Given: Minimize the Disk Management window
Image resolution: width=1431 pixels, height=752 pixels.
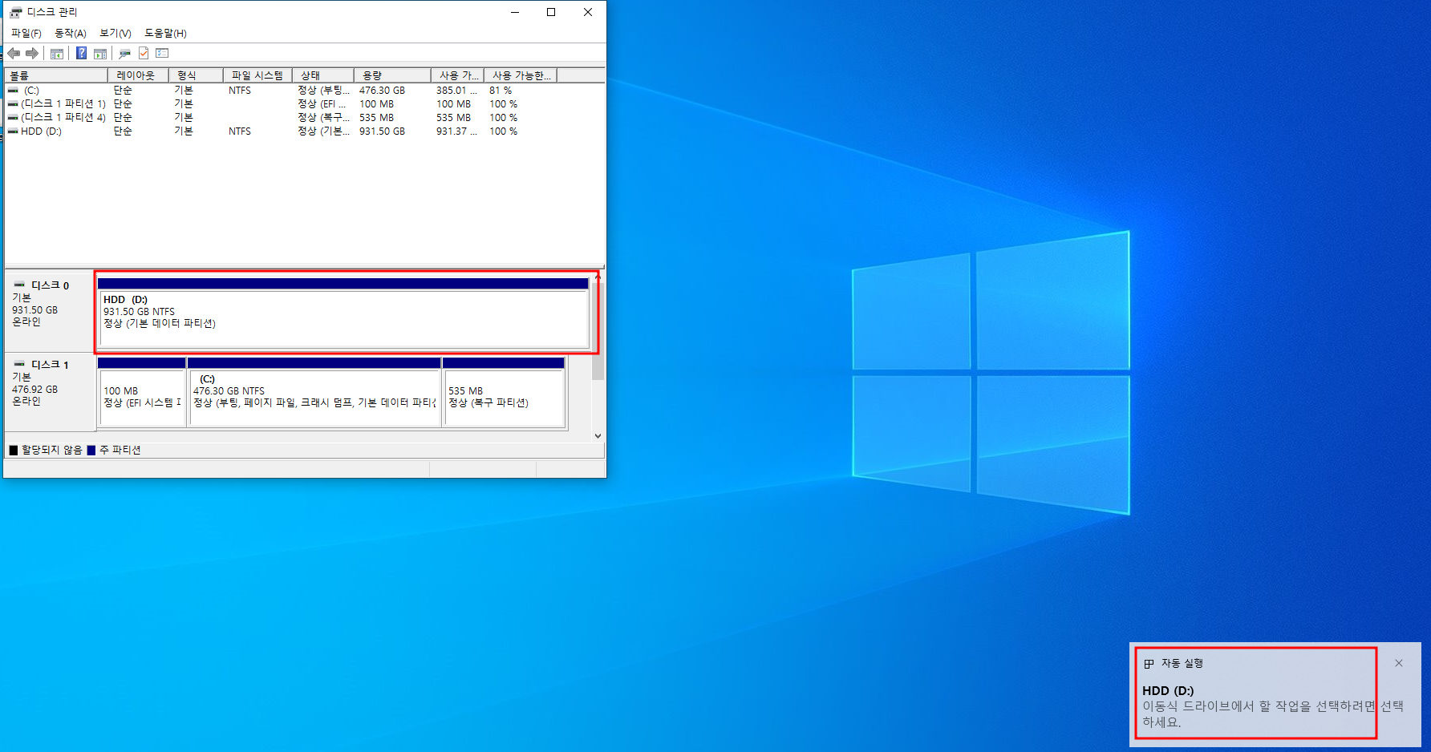Looking at the screenshot, I should 515,12.
